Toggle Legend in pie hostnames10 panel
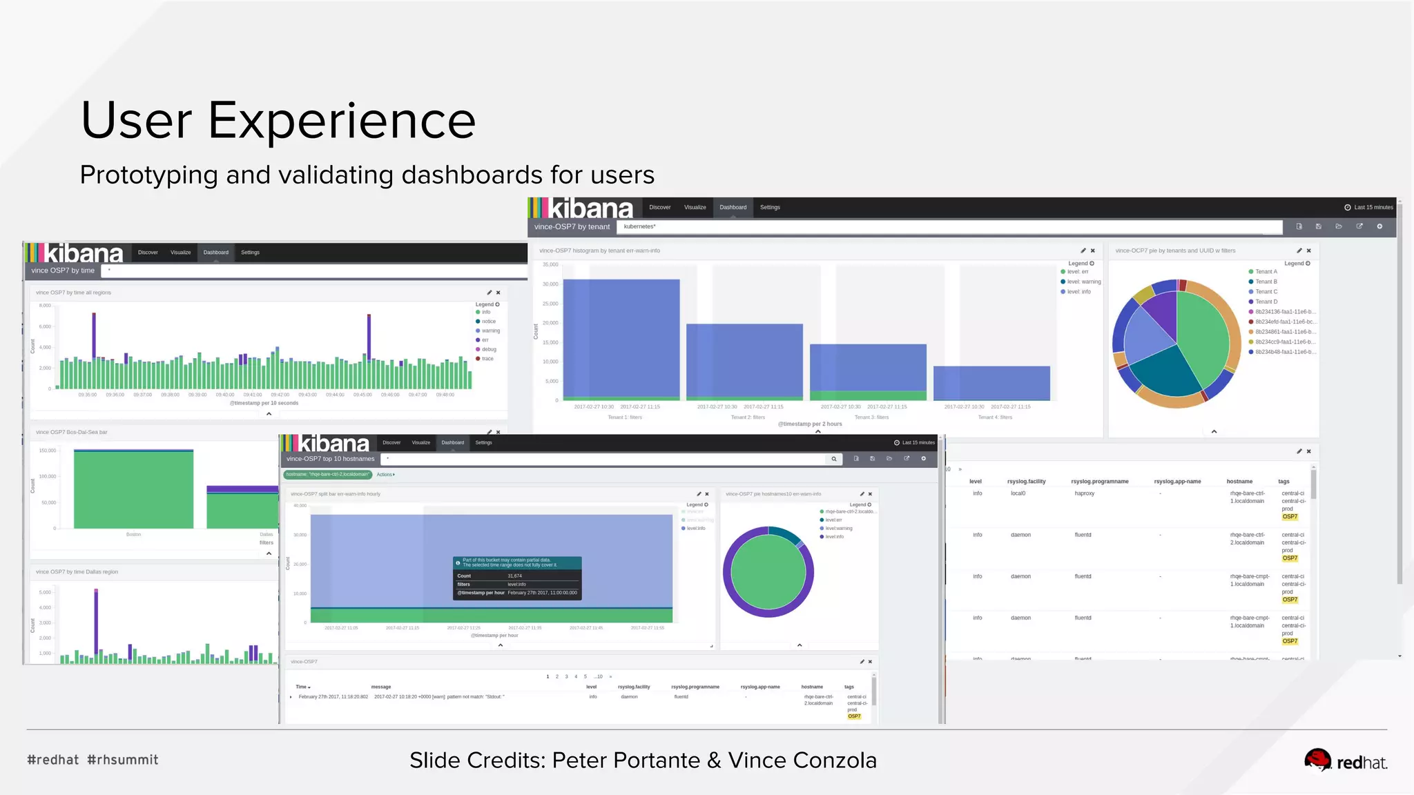 click(860, 505)
